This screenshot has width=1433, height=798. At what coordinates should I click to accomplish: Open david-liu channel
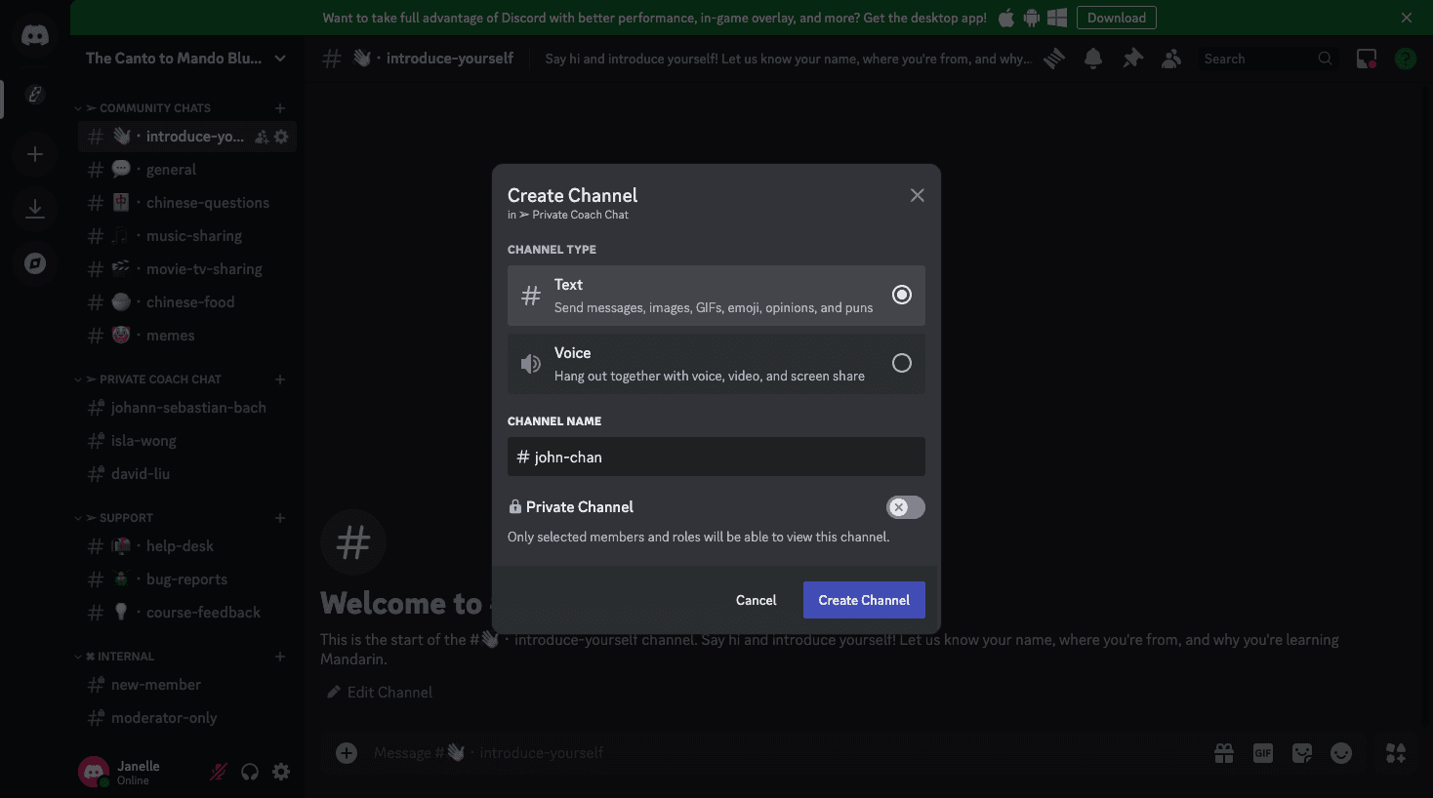click(187, 474)
